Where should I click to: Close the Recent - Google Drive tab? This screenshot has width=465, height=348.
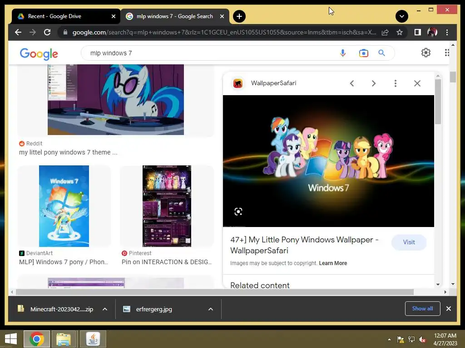point(113,16)
